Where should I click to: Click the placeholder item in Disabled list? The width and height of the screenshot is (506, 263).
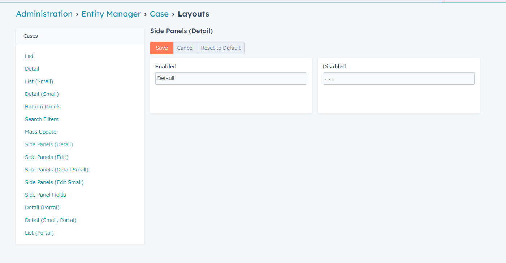pyautogui.click(x=398, y=79)
